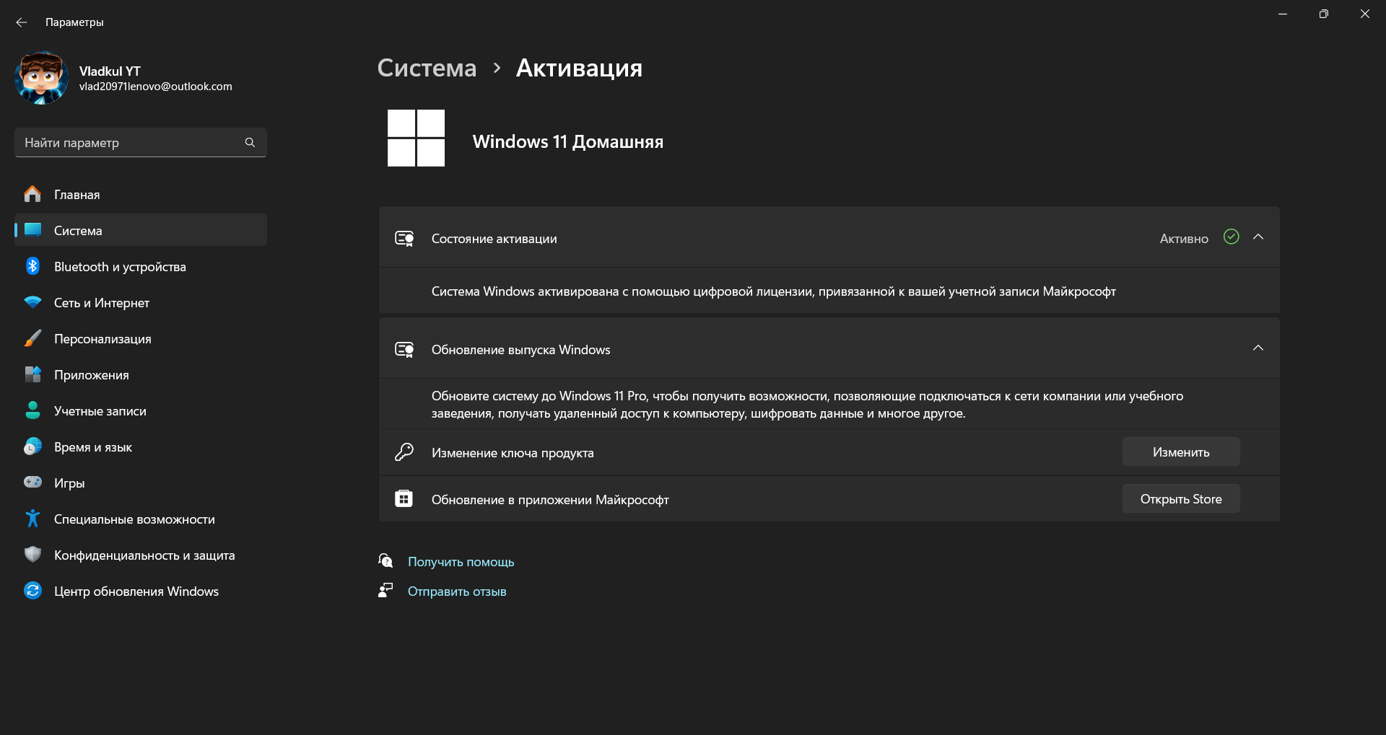Click the Windows edition upgrade certificate icon
The image size is (1386, 735).
tap(404, 350)
